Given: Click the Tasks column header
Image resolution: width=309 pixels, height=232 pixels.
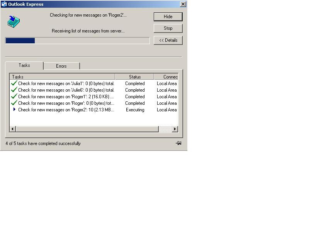Looking at the screenshot, I should (62, 77).
